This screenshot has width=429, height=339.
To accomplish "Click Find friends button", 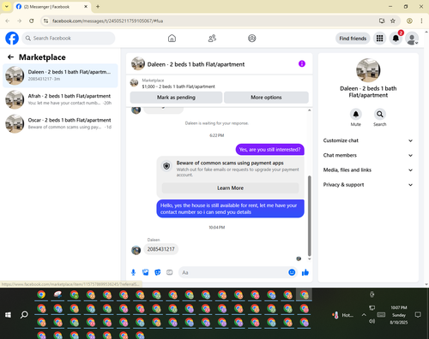I will click(353, 39).
